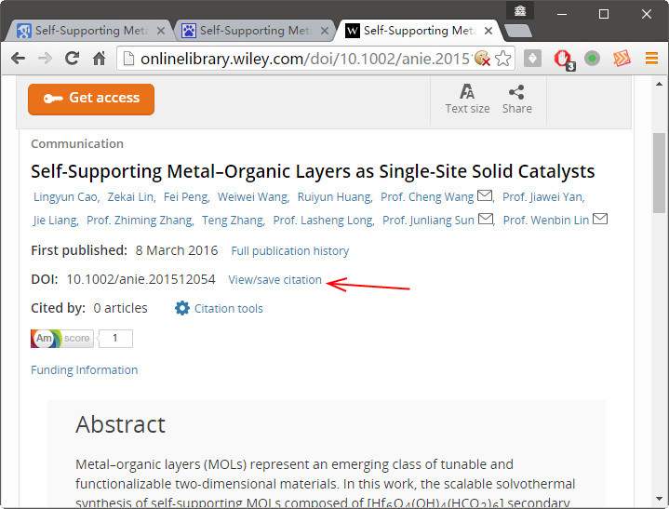Open the Share icon menu
Screen dimensions: 669x509
516,99
